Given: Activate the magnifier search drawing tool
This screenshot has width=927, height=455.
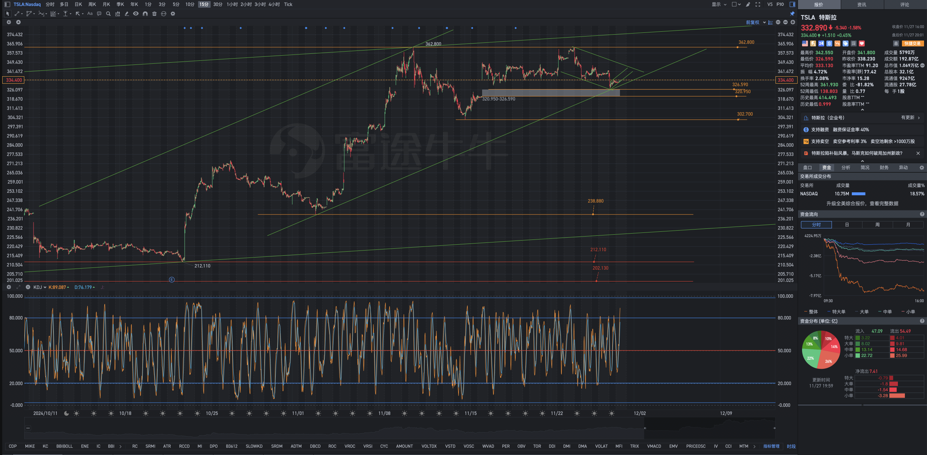Looking at the screenshot, I should point(108,14).
